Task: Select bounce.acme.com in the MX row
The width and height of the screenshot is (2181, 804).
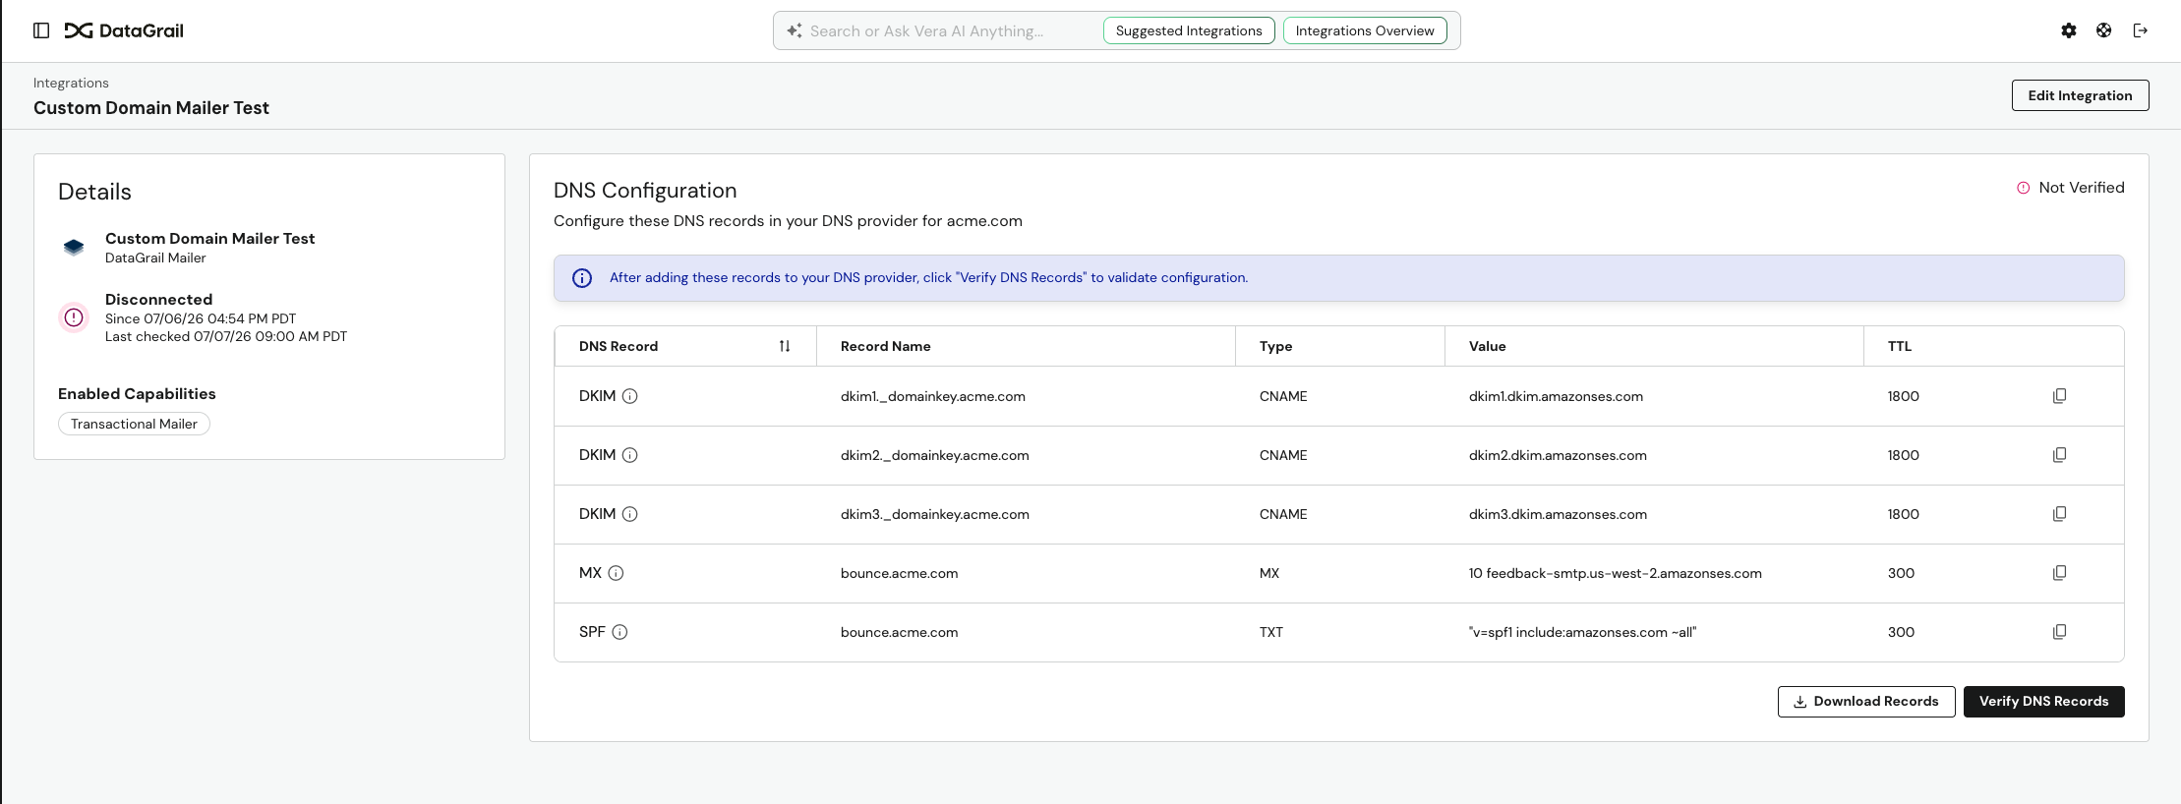Action: click(900, 573)
